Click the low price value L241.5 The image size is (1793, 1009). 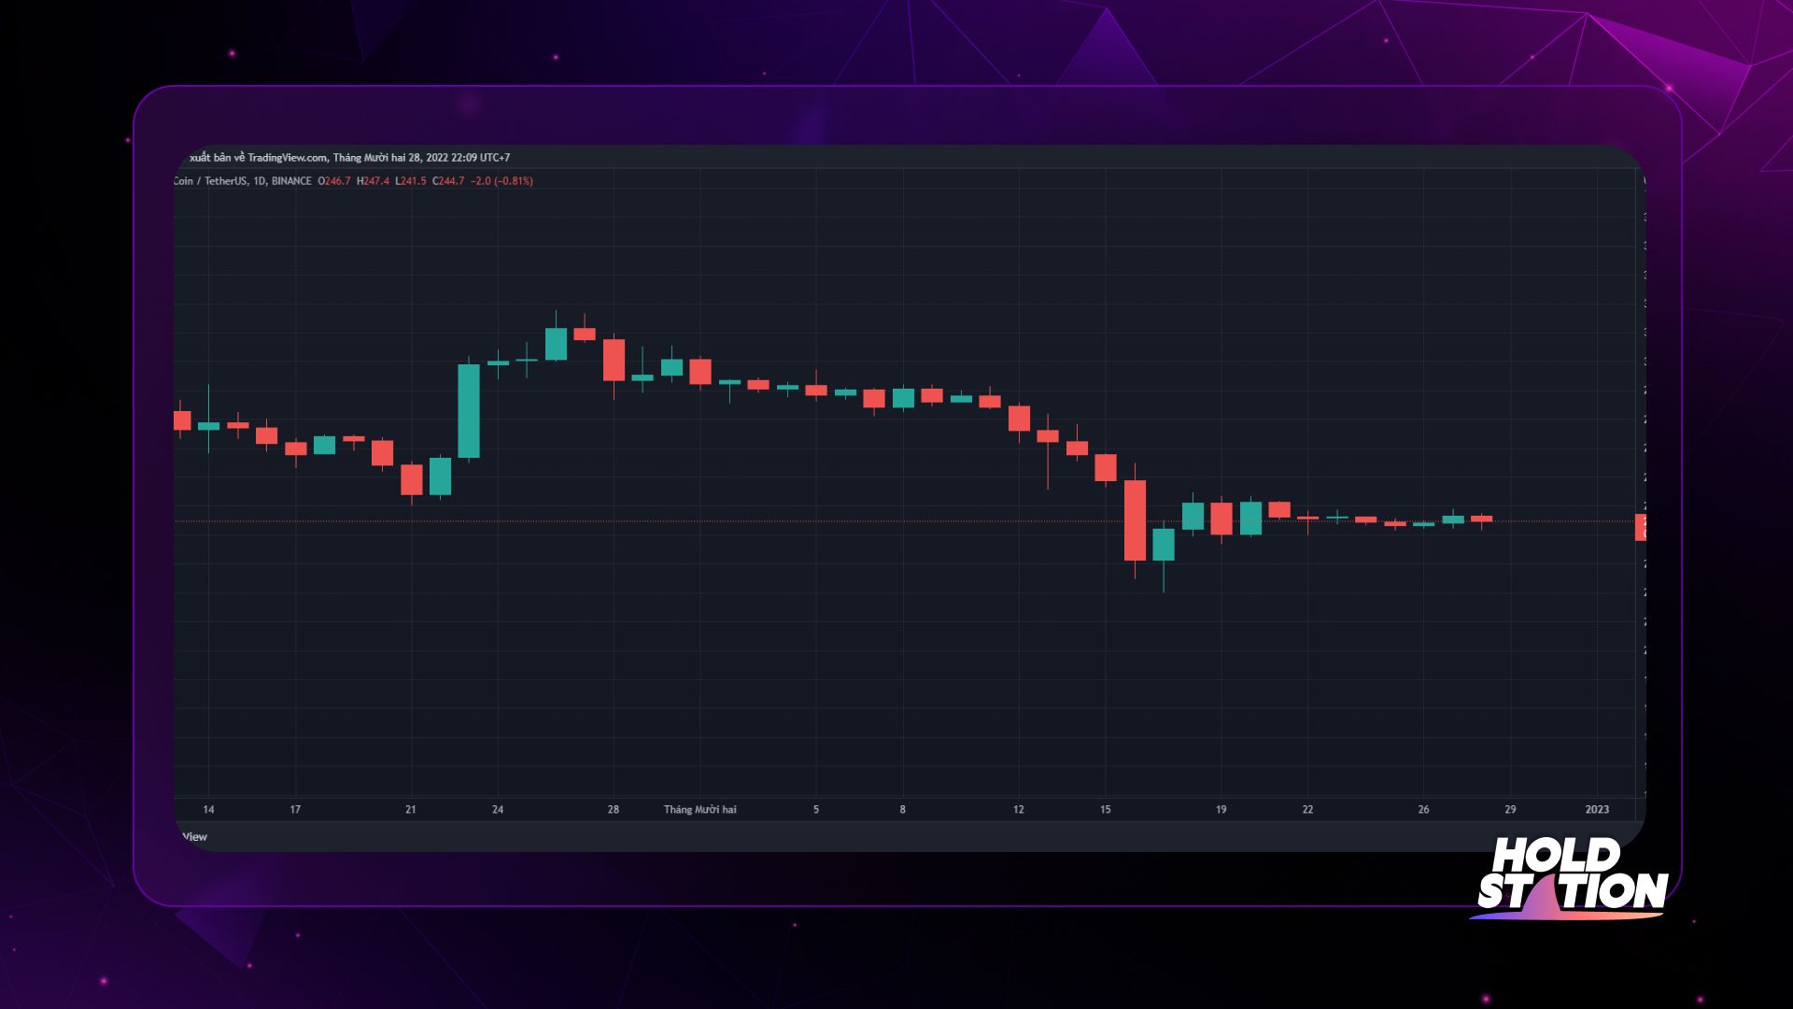tap(410, 181)
